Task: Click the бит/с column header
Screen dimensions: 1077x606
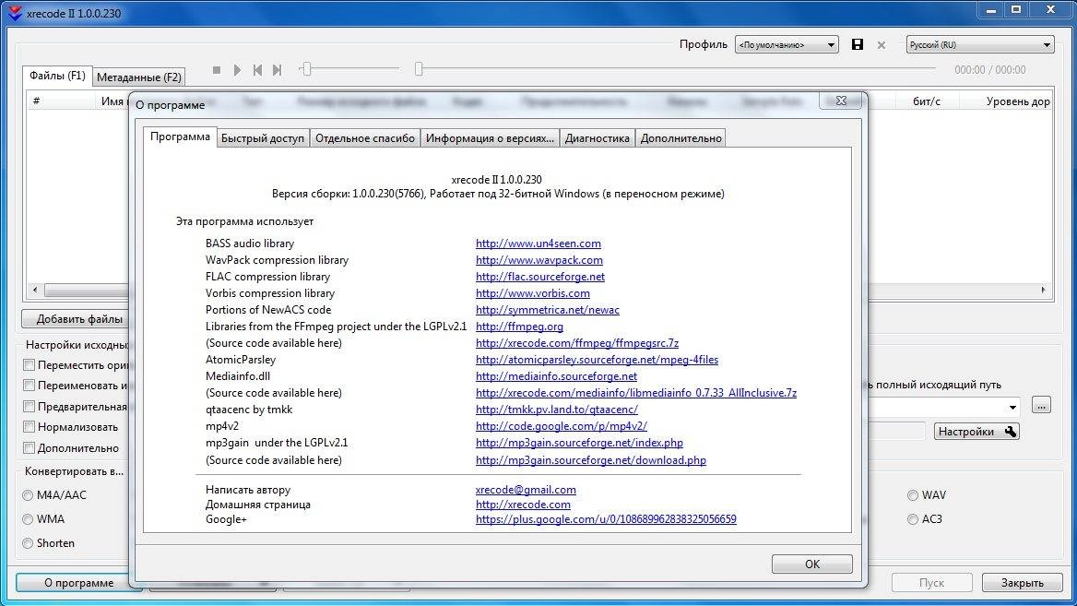Action: coord(927,101)
